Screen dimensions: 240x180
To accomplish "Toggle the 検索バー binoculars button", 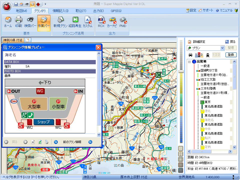I will 30,22.
